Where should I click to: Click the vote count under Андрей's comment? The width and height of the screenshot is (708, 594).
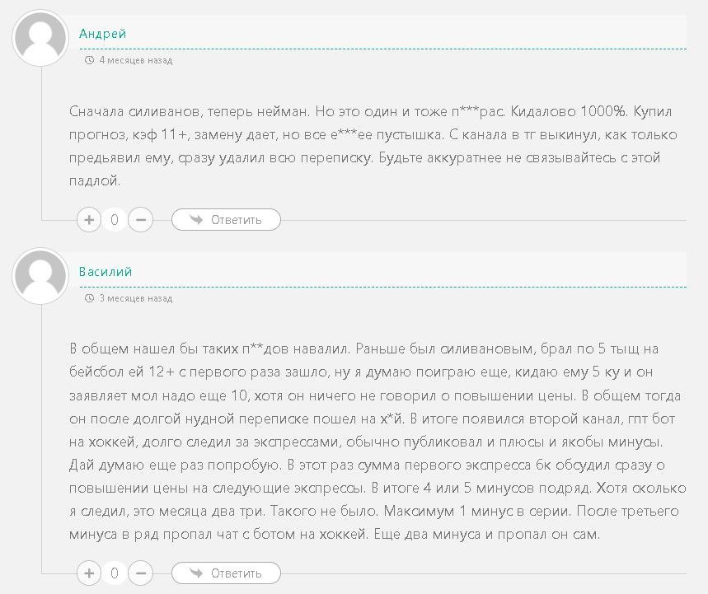(115, 220)
